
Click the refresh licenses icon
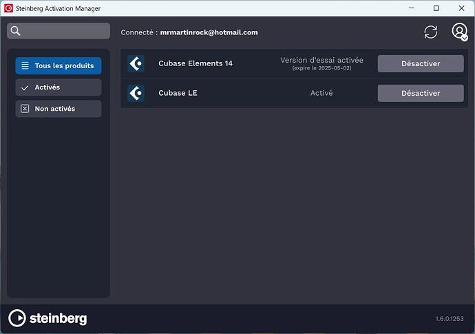click(x=430, y=32)
